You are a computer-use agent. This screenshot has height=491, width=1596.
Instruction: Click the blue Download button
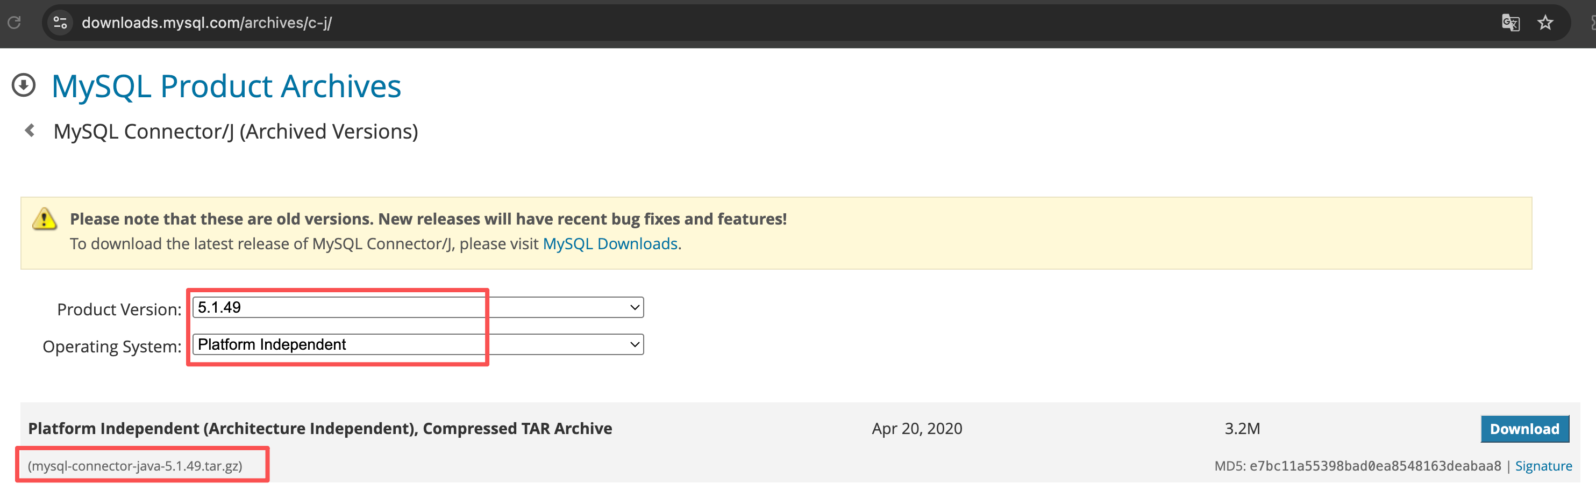click(1525, 429)
